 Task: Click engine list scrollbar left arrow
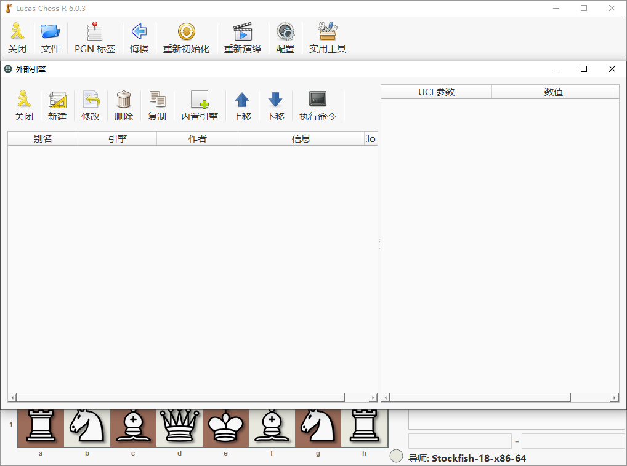[x=12, y=398]
